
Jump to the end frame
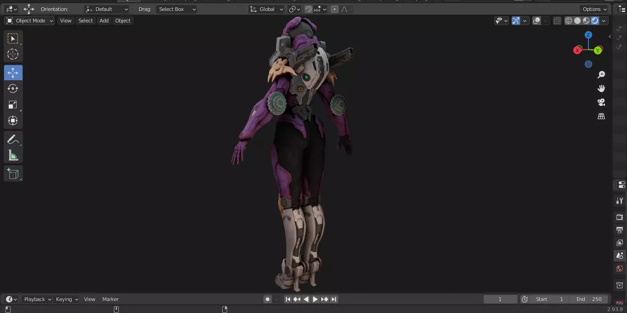click(334, 299)
